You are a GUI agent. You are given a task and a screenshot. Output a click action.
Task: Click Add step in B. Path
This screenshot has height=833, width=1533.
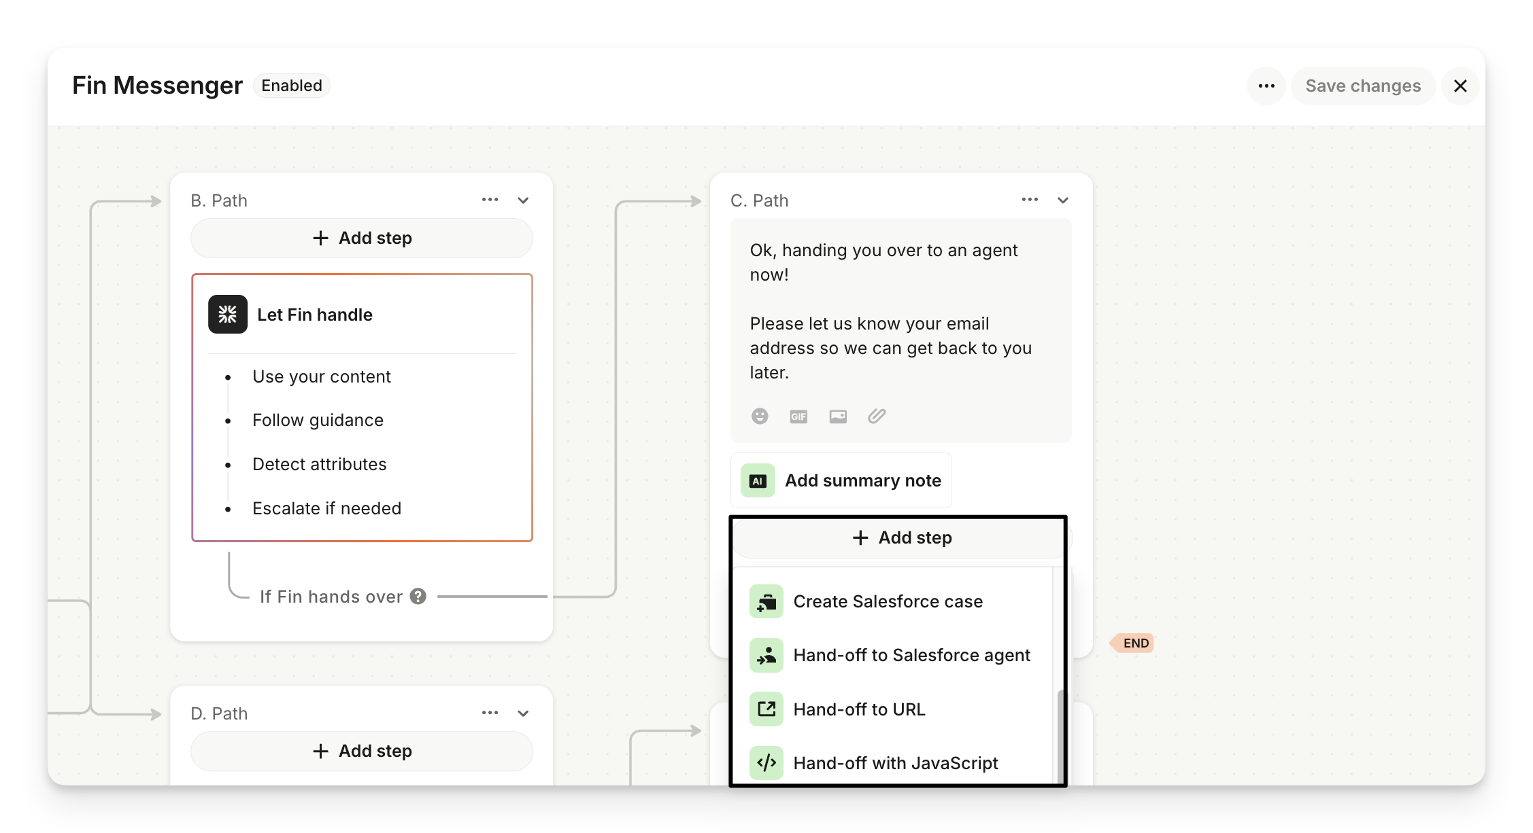pyautogui.click(x=362, y=238)
